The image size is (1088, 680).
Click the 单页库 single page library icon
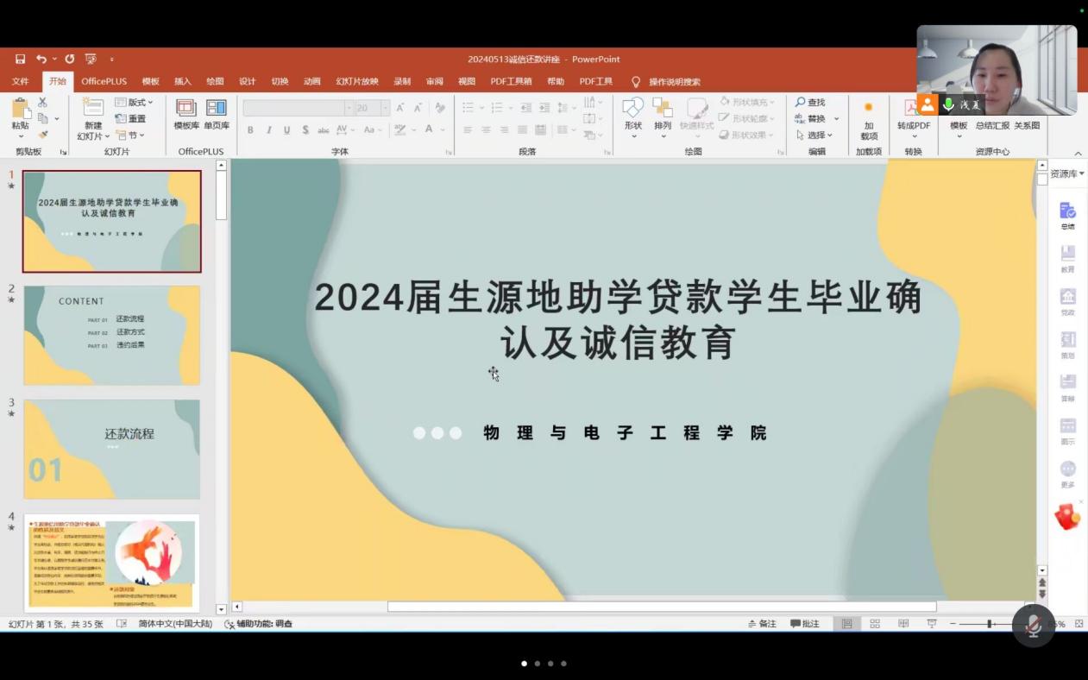point(216,112)
